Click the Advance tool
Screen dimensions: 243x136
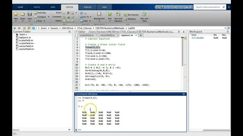click(130, 19)
